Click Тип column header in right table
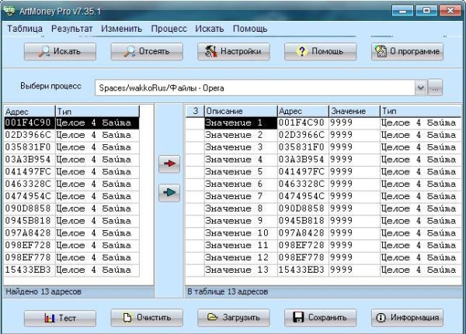 coord(420,112)
